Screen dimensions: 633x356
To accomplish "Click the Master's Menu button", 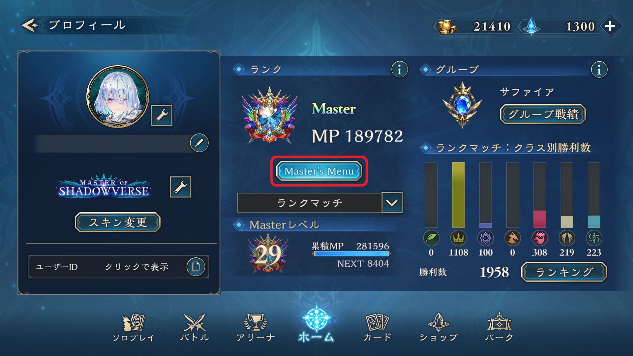I will [319, 171].
